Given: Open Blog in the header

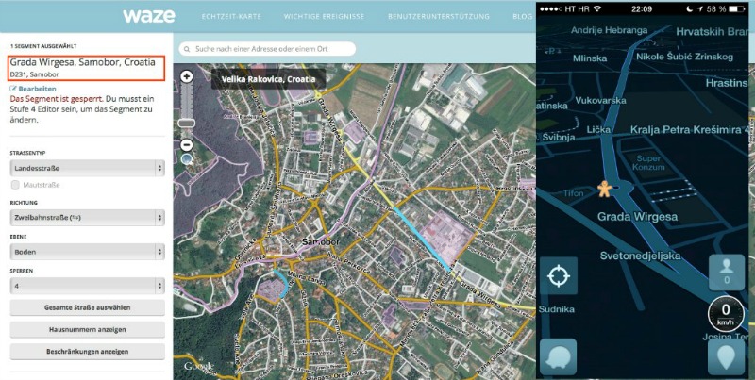Looking at the screenshot, I should [522, 16].
